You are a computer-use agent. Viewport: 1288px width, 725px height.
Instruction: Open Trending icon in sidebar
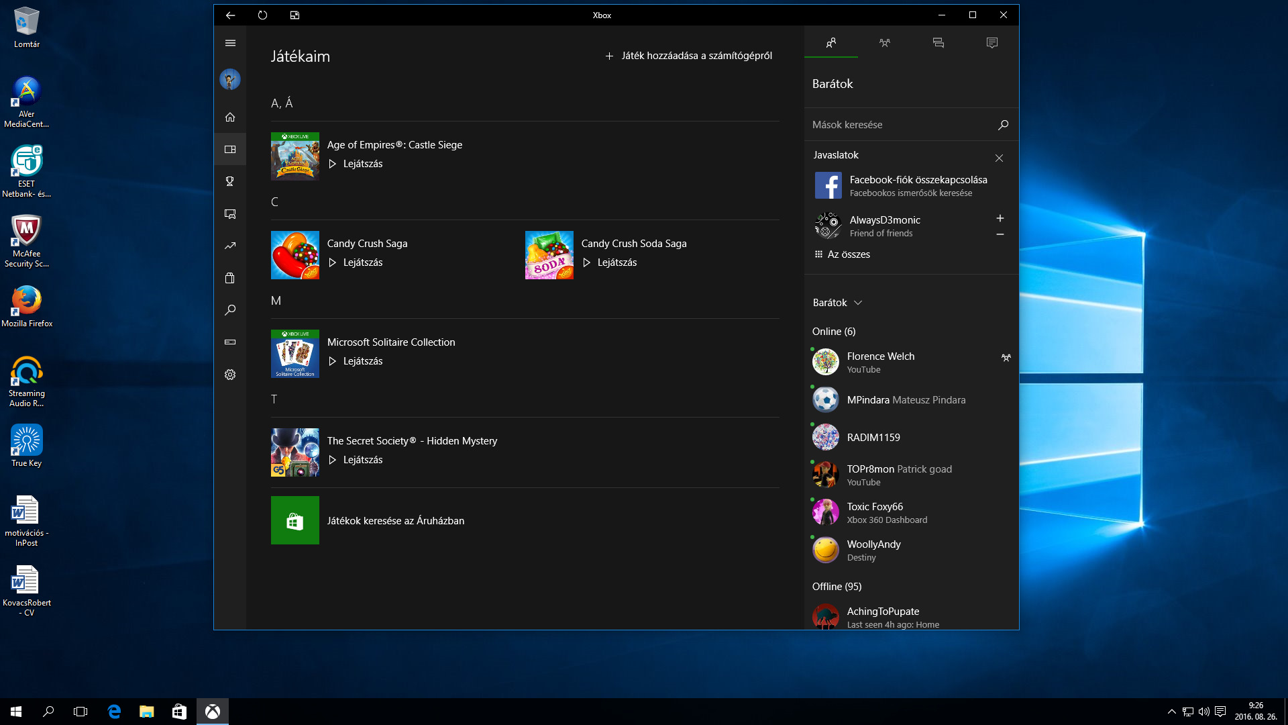[230, 246]
